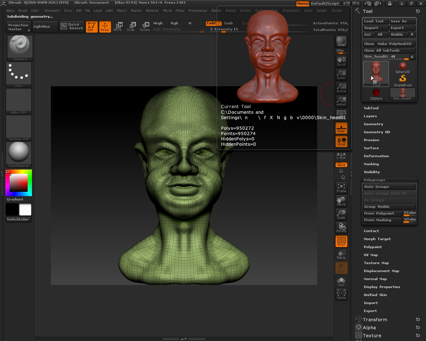Screen dimensions: 426x341
Task: Expand the Masking section
Action: (x=371, y=164)
